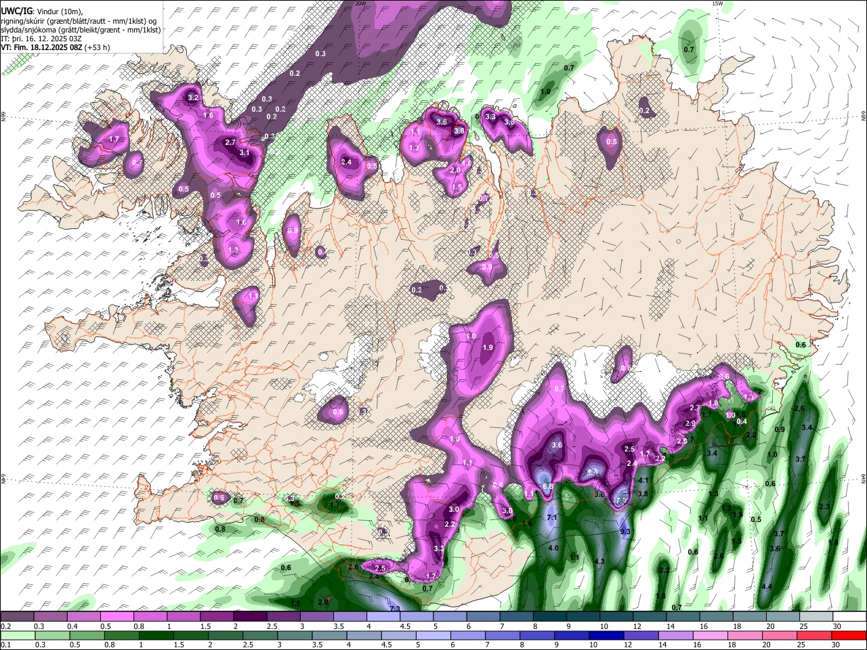Image resolution: width=867 pixels, height=650 pixels.
Task: Click the 4.3 rain value on the map
Action: pos(599,562)
